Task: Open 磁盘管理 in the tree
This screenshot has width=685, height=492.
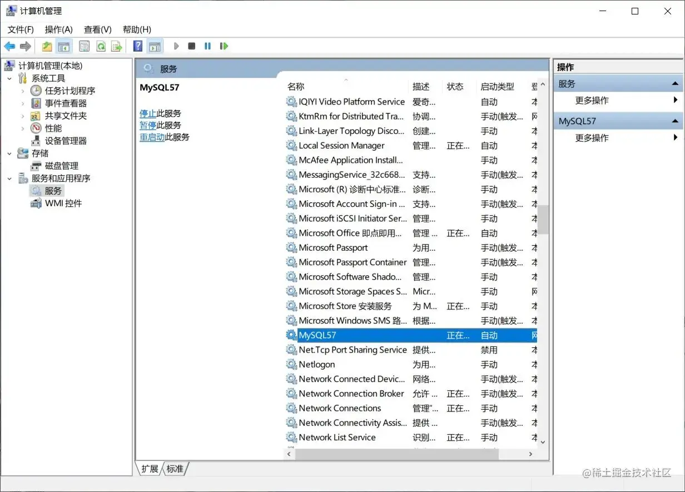Action: [x=62, y=166]
